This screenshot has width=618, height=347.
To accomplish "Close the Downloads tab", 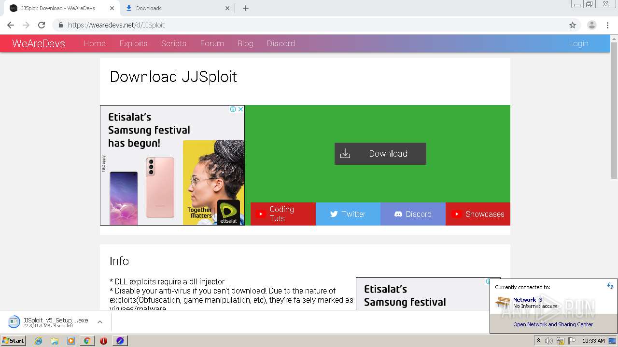I will [x=228, y=8].
